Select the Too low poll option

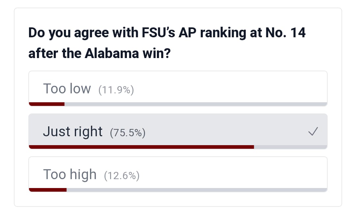pyautogui.click(x=178, y=88)
